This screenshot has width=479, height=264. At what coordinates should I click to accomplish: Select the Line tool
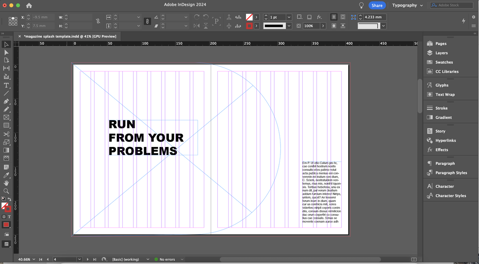[6, 94]
